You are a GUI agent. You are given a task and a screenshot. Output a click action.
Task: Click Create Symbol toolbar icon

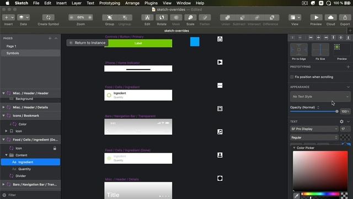coord(48,17)
